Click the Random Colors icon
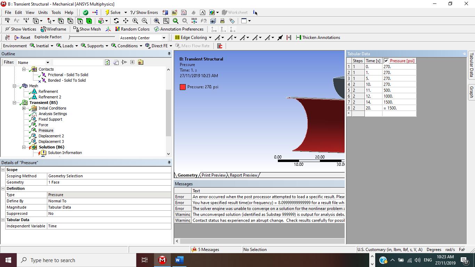 pyautogui.click(x=132, y=29)
